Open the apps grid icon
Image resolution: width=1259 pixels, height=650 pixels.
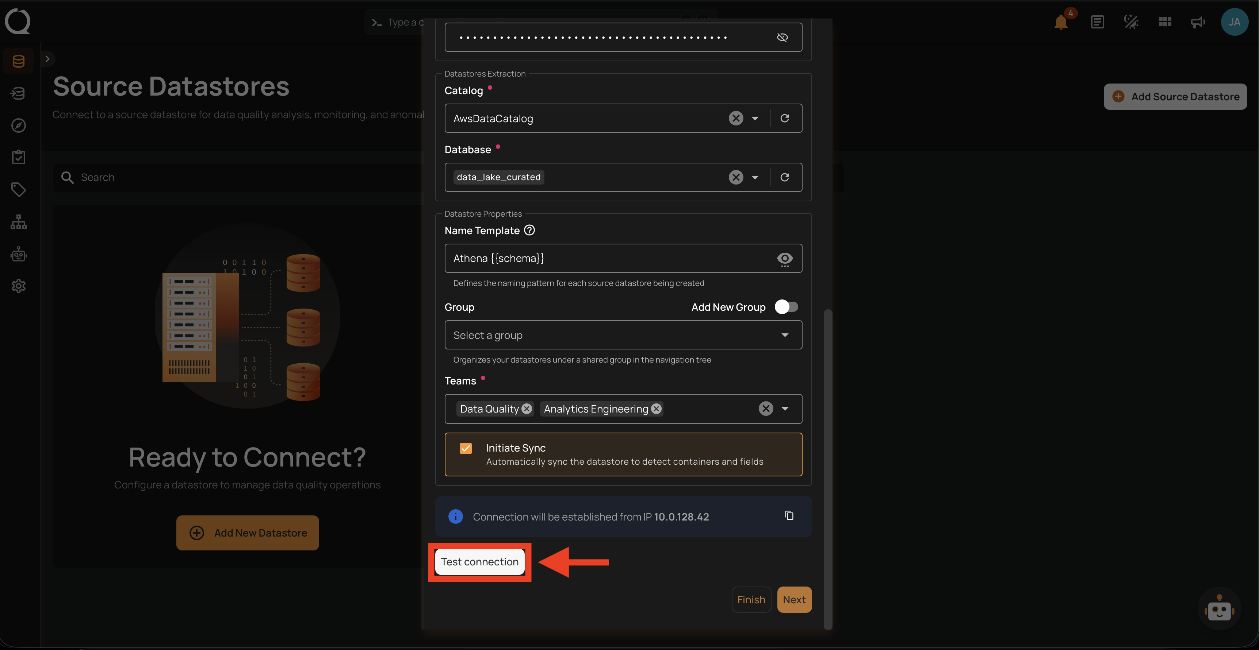tap(1165, 22)
